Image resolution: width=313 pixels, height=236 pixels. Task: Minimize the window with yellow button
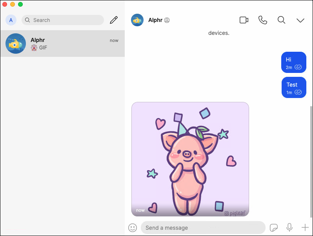(x=13, y=4)
